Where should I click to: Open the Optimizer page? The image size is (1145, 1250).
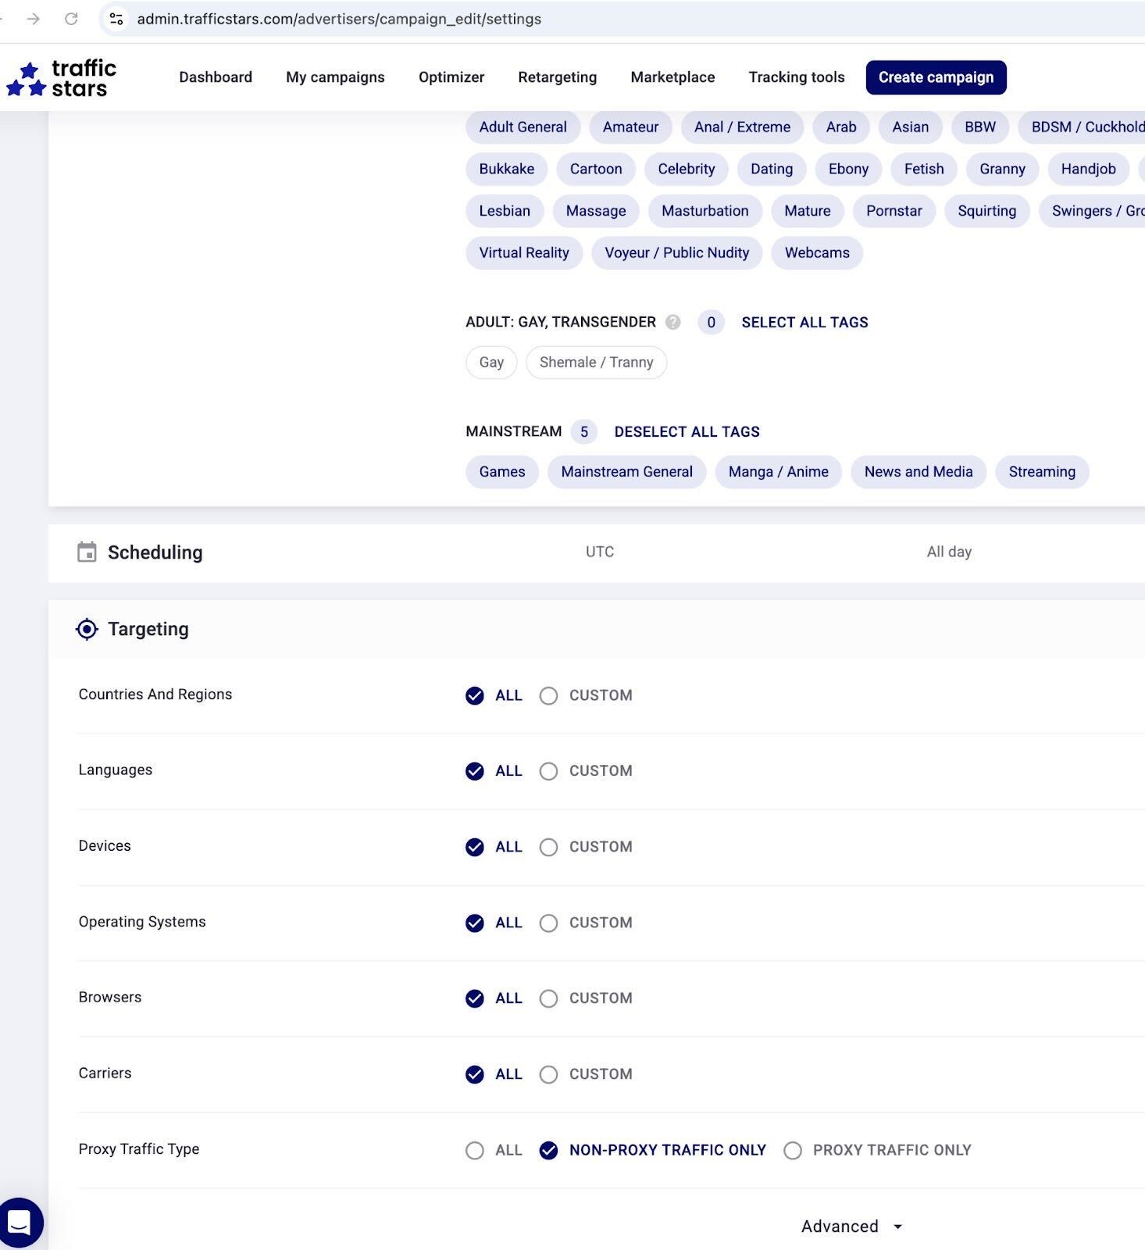[451, 77]
